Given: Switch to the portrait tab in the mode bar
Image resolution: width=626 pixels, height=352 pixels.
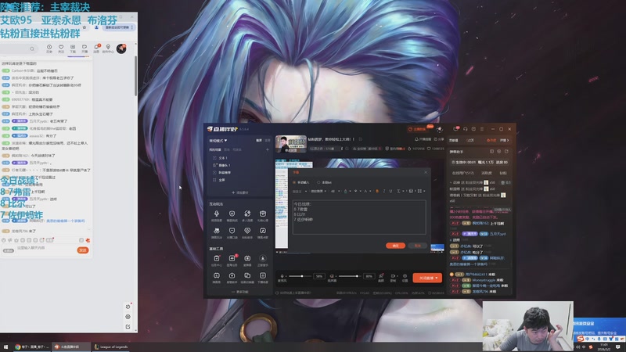Looking at the screenshot, I should [268, 141].
